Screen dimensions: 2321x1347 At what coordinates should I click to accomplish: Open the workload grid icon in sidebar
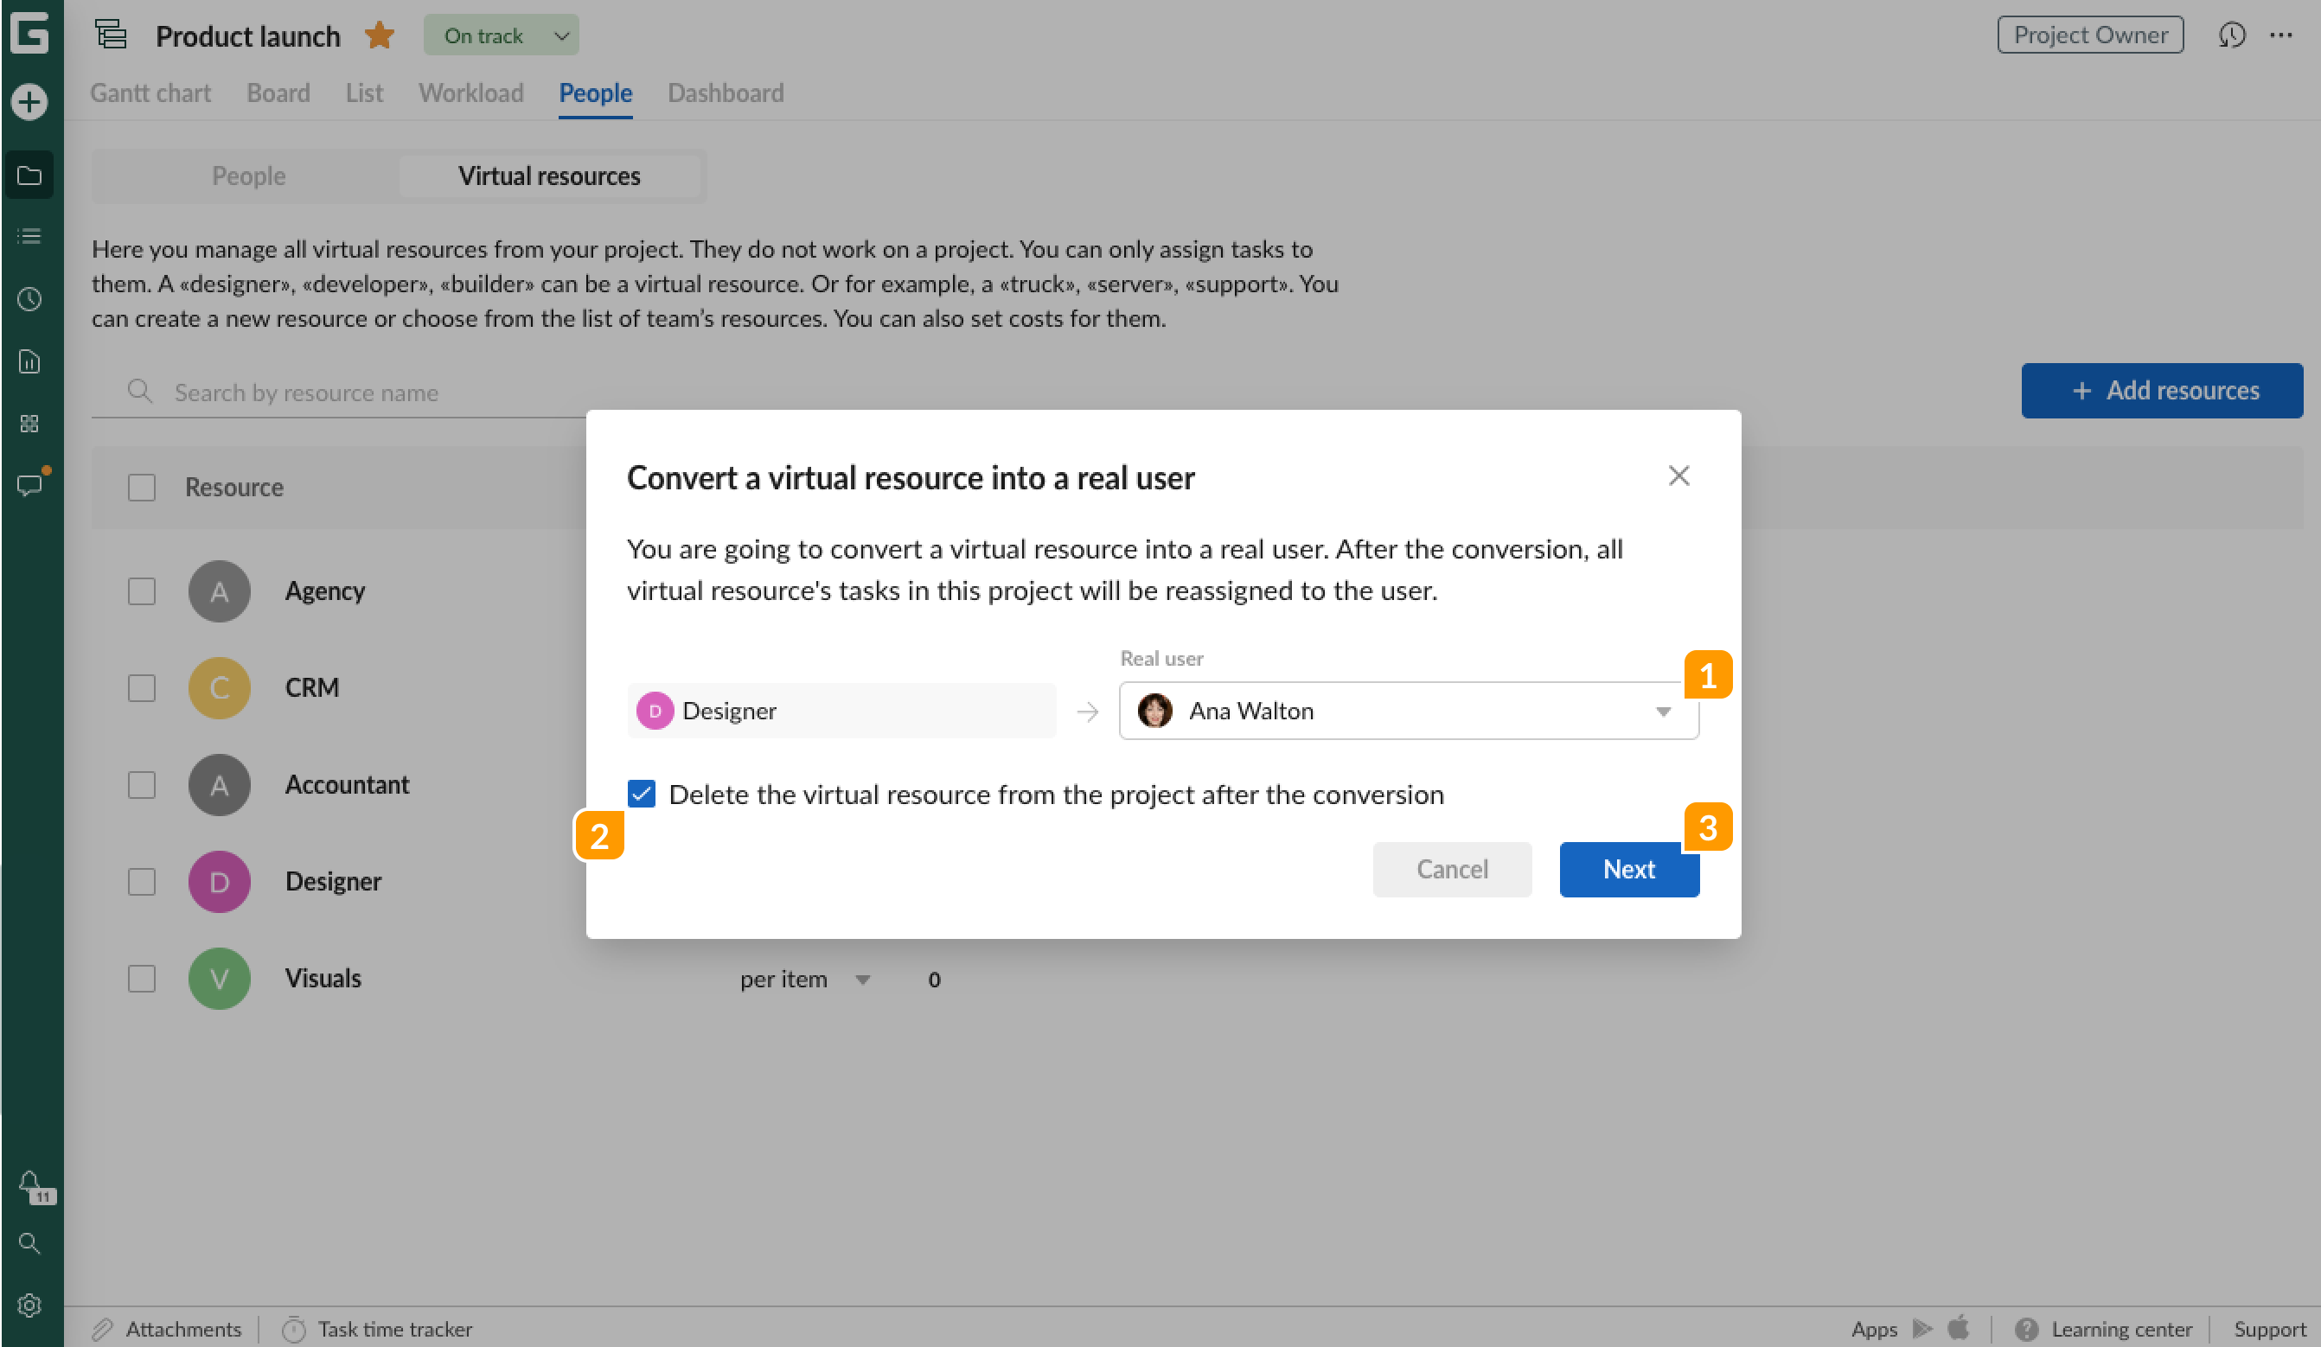pyautogui.click(x=30, y=424)
